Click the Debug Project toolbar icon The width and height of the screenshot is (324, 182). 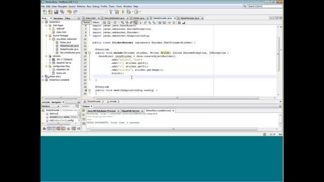tap(129, 12)
